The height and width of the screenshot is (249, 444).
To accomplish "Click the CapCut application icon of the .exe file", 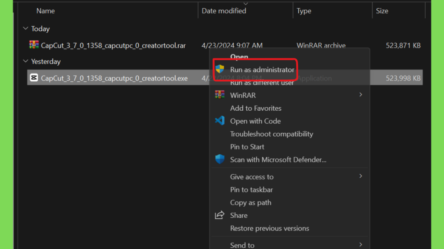I will click(34, 78).
